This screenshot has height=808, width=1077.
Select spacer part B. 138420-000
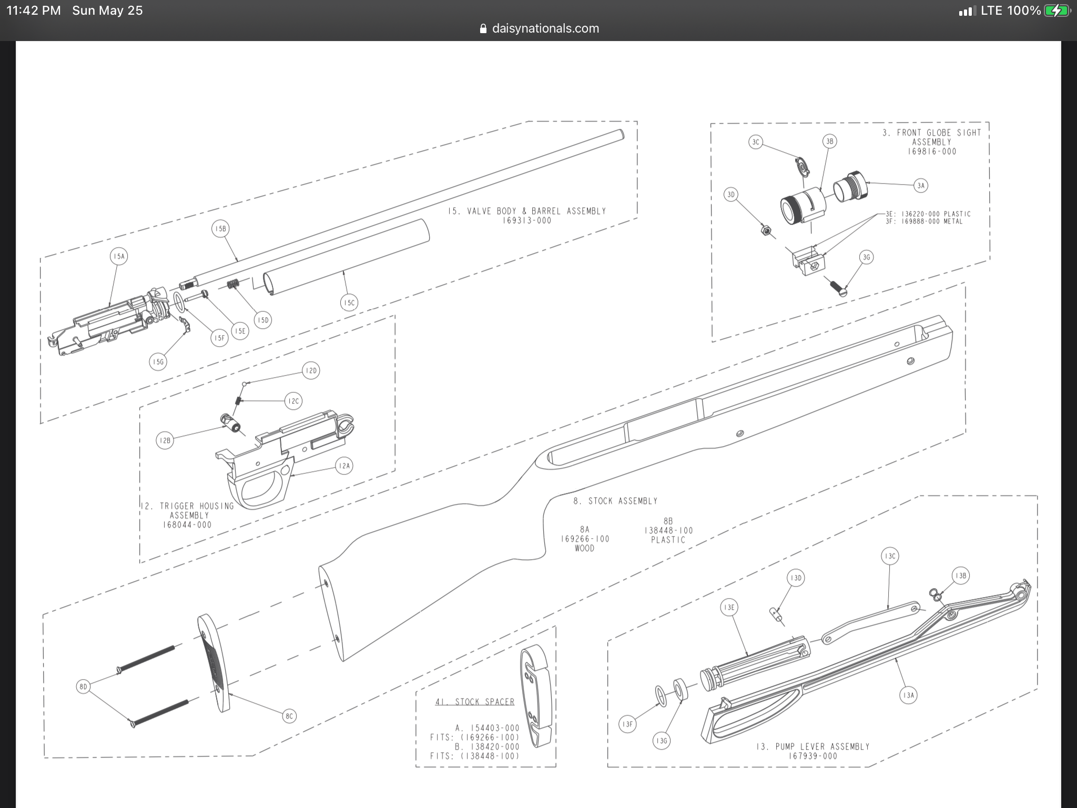tap(487, 746)
